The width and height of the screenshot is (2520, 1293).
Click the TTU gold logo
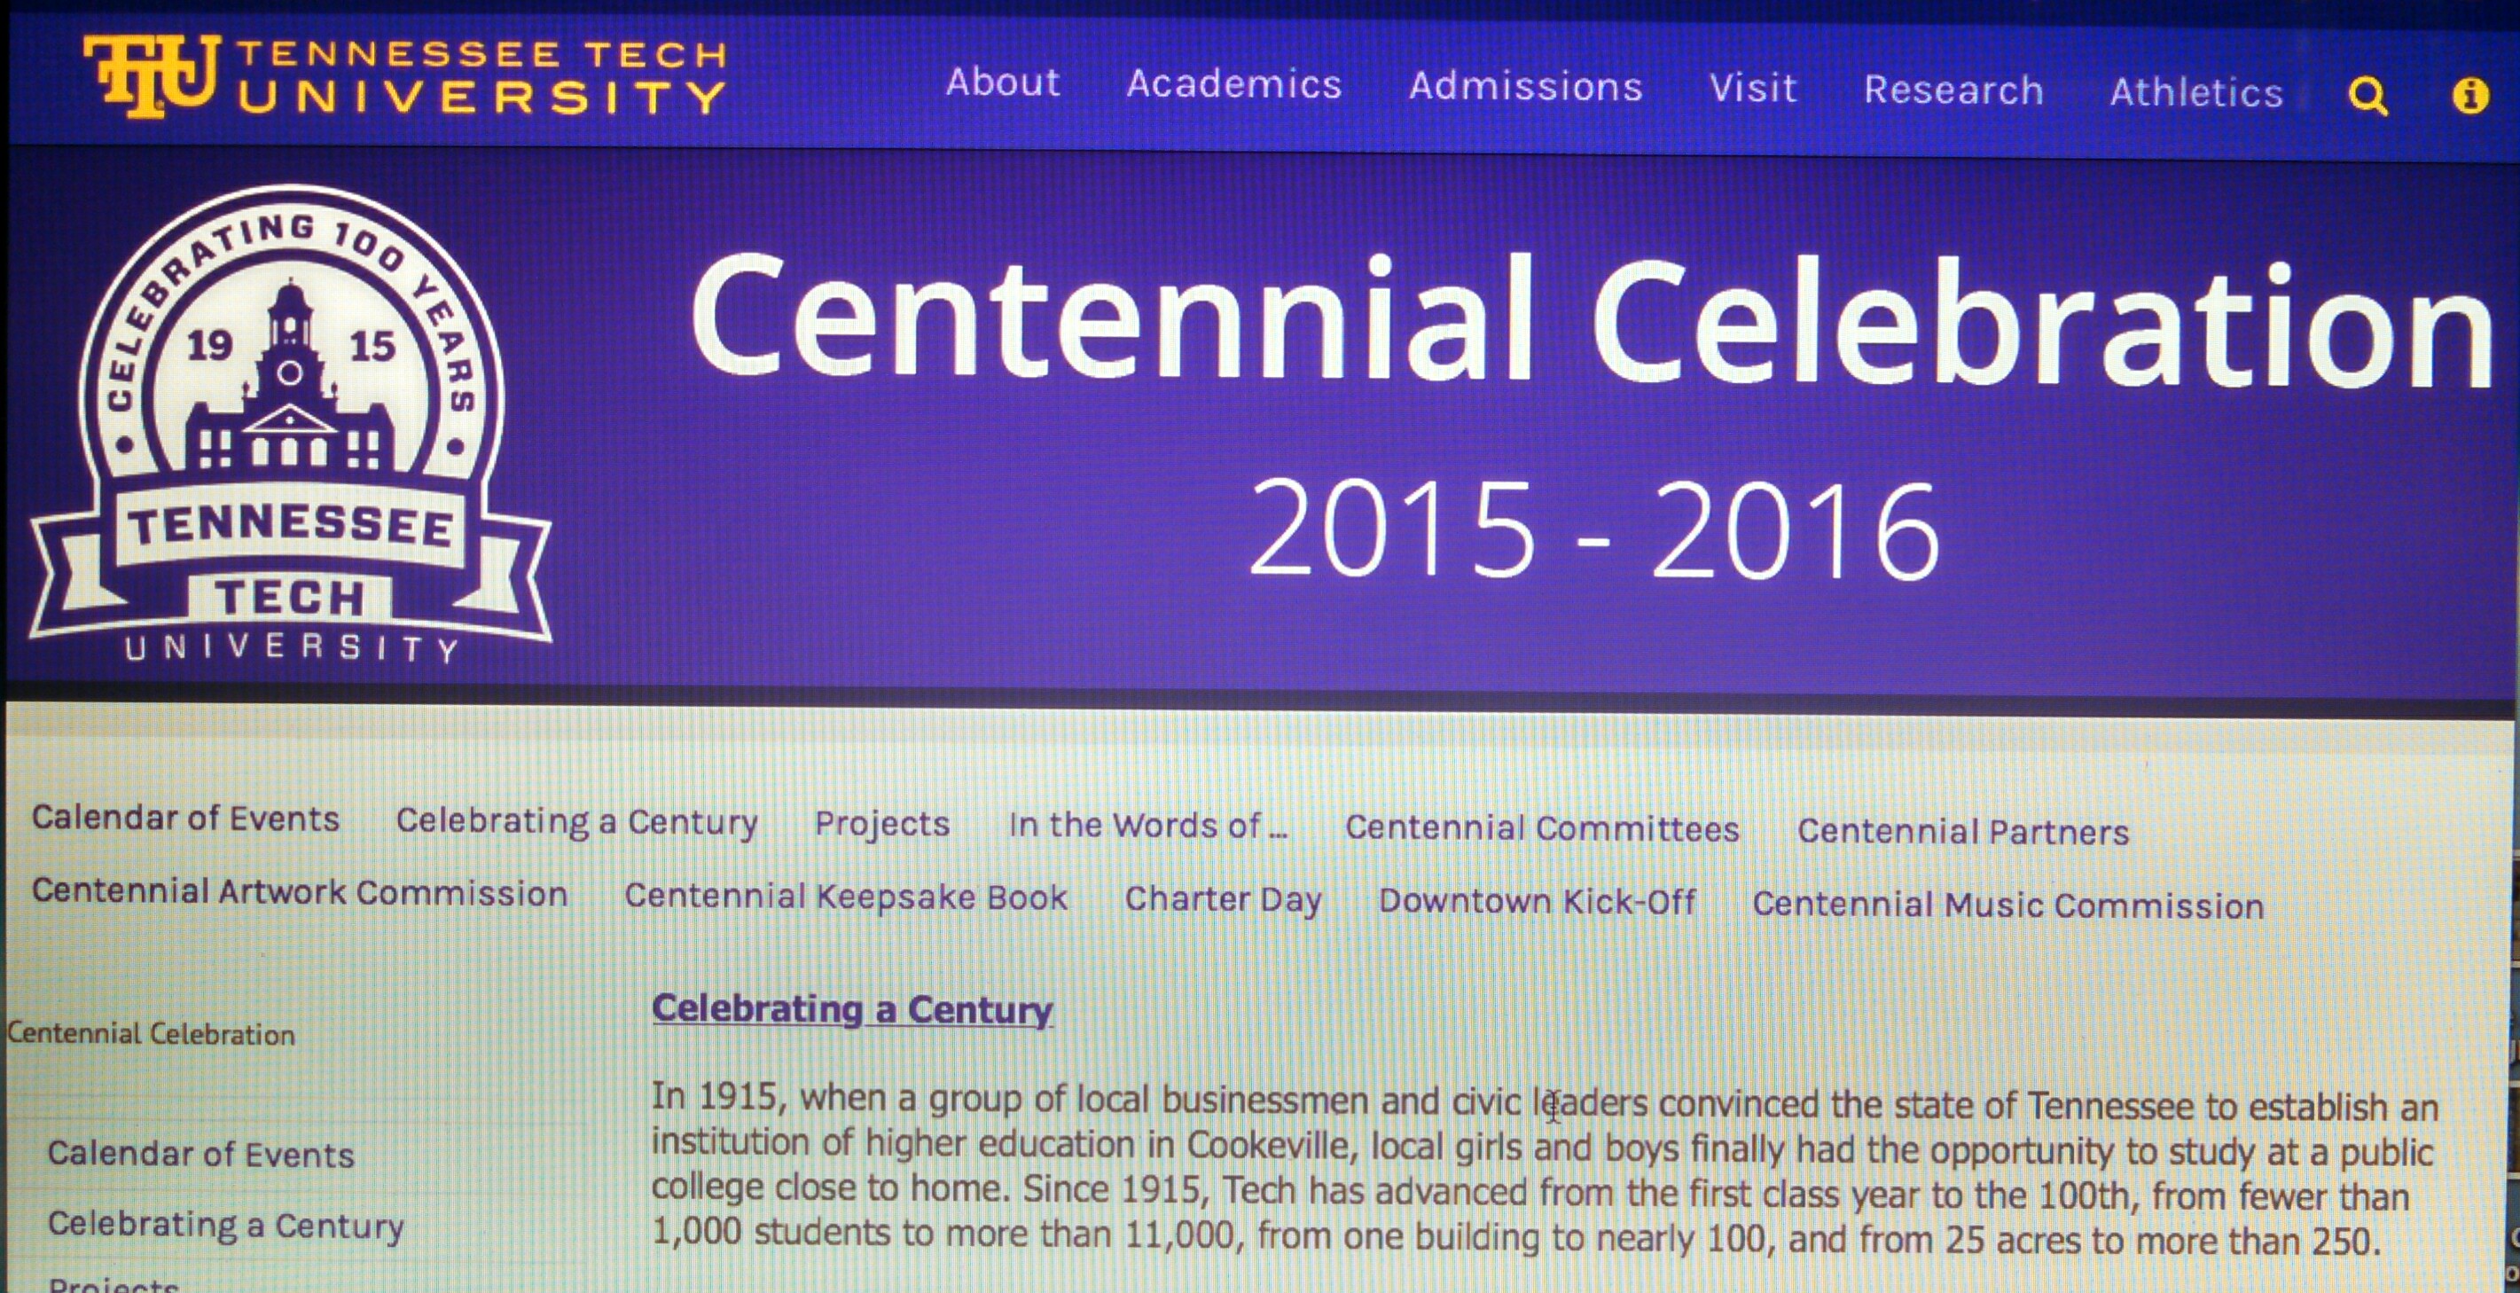(152, 74)
